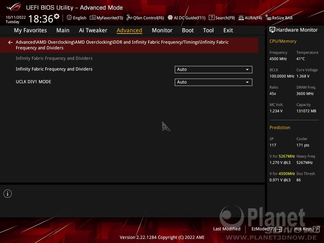Click the Heavy Freq label
This screenshot has height=243, width=324.
pos(306,156)
